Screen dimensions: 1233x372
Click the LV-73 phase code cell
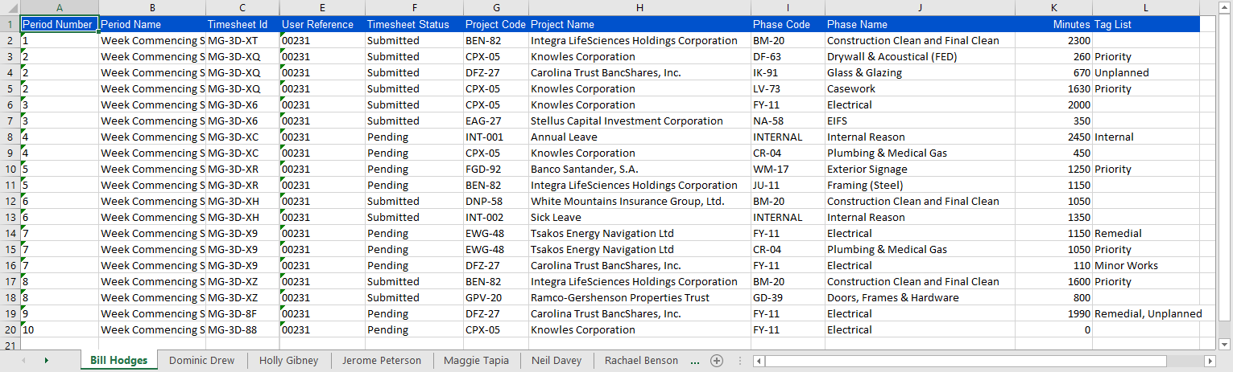788,88
